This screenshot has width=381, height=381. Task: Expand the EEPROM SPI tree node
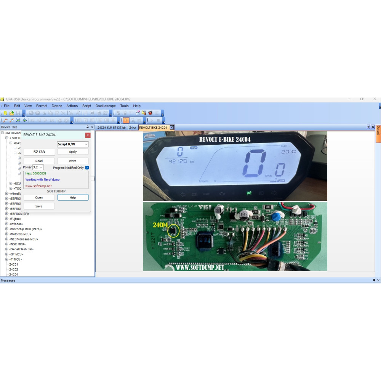tap(6, 214)
